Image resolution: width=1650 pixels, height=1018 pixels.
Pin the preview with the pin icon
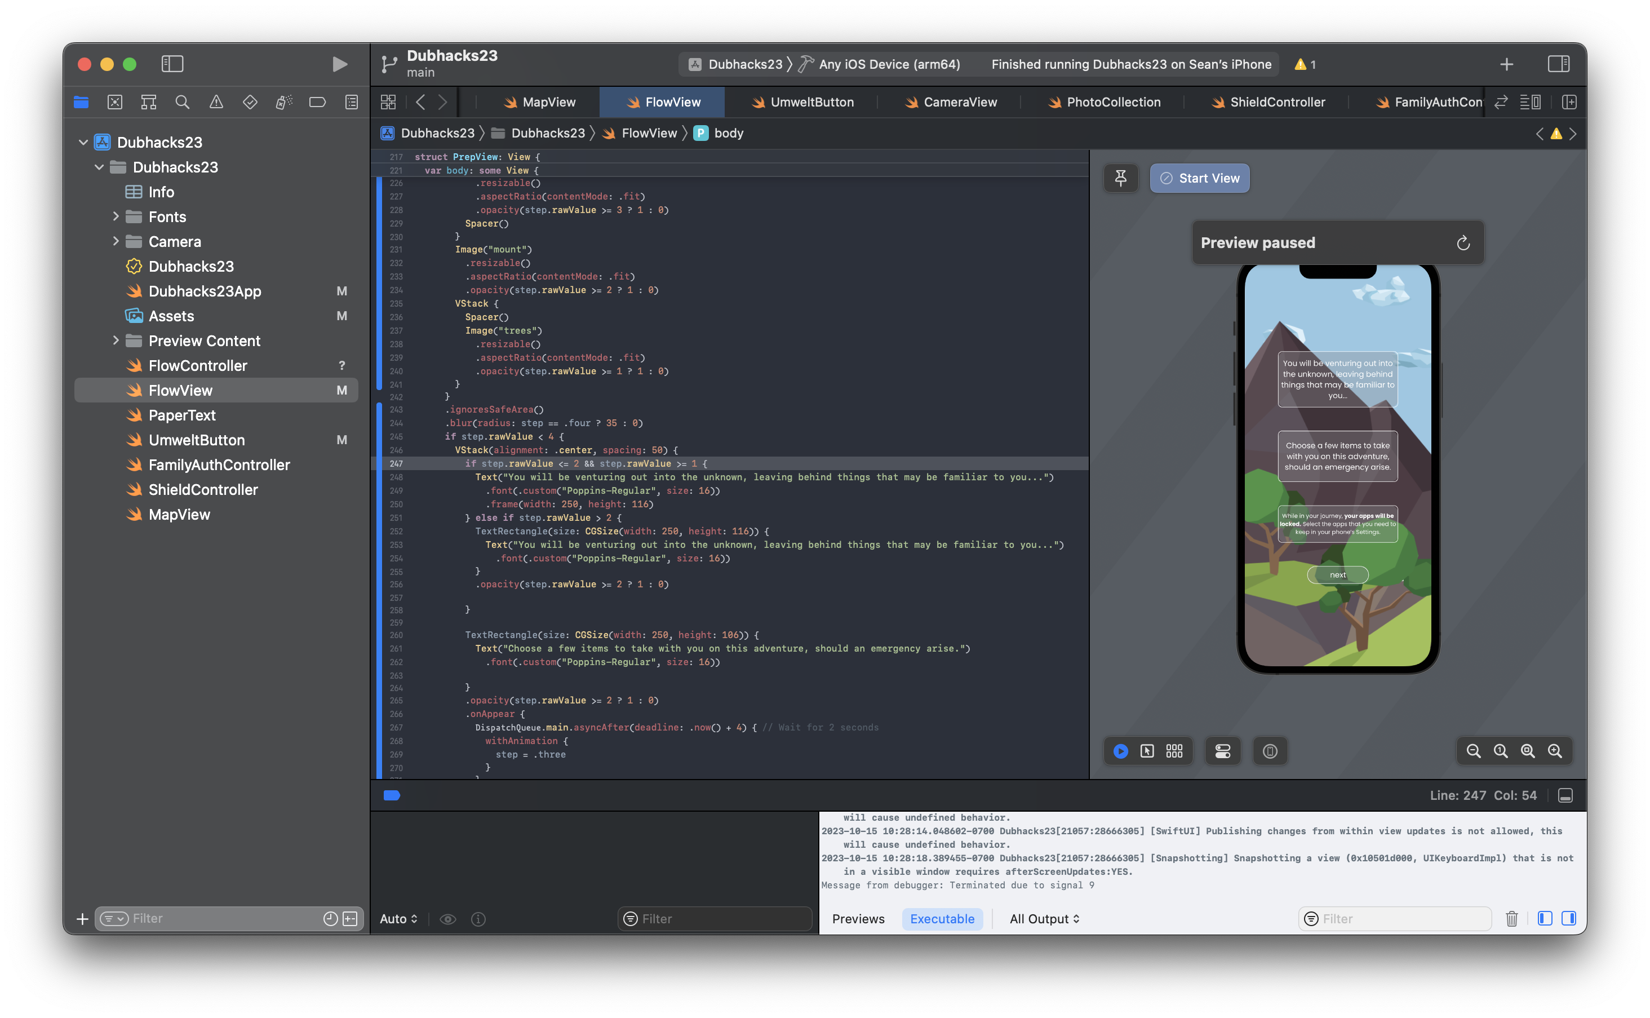[x=1120, y=179]
